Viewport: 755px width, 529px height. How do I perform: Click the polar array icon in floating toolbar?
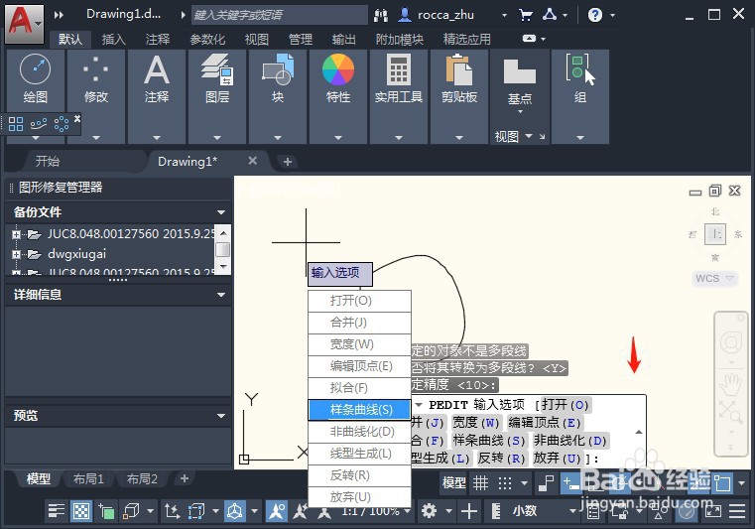tap(62, 124)
